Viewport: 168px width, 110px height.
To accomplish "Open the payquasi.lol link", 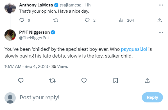I will [134, 49].
